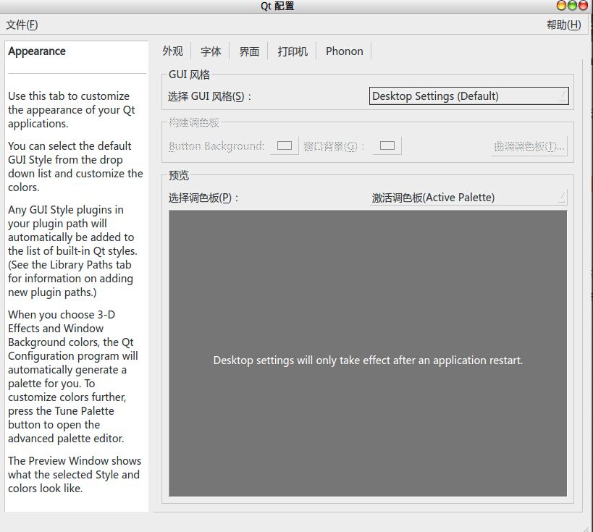Pick the Button Background color swatch
The height and width of the screenshot is (532, 593).
[285, 146]
